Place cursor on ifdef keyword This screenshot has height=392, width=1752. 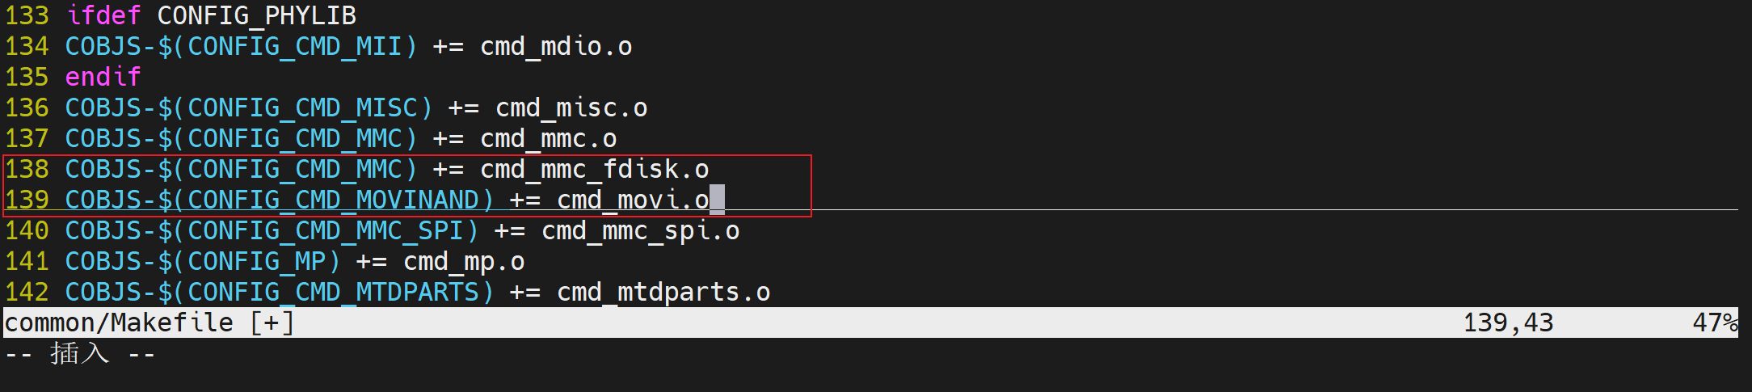click(x=103, y=15)
